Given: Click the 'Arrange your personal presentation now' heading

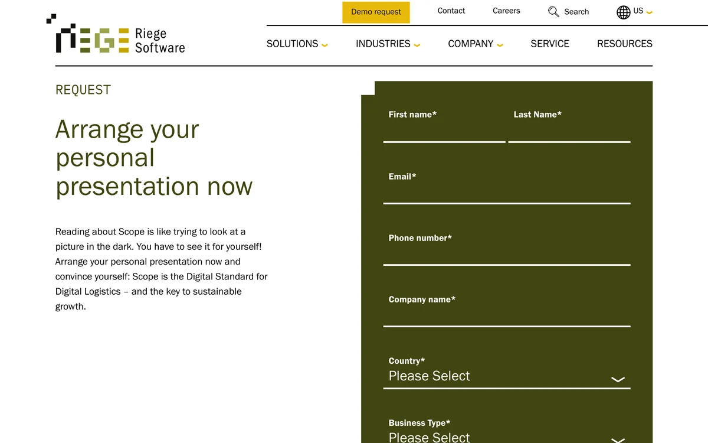Looking at the screenshot, I should pyautogui.click(x=154, y=158).
